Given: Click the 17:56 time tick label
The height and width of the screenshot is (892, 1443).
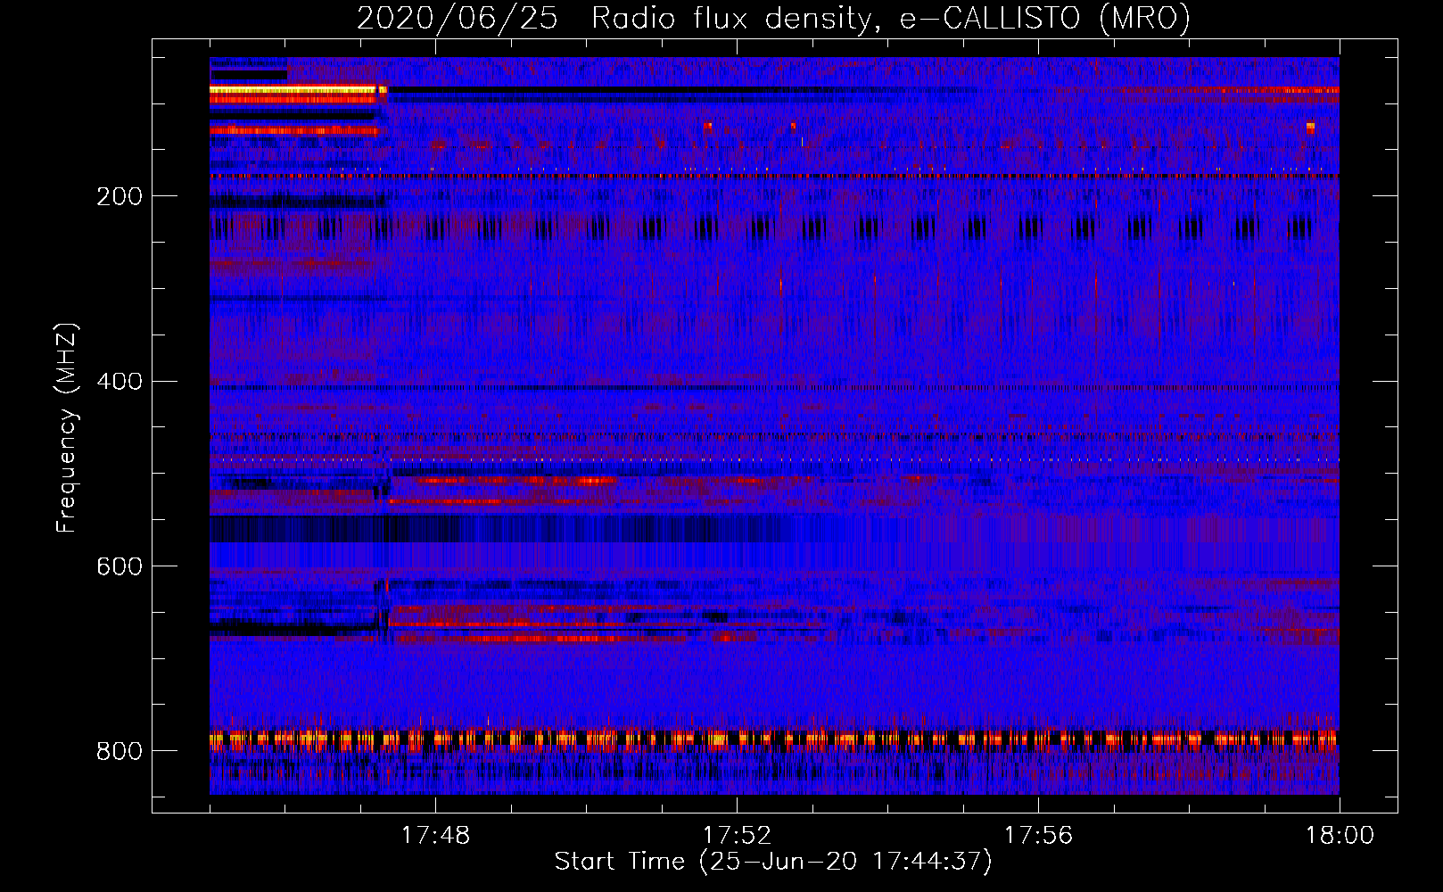Looking at the screenshot, I should (1038, 836).
